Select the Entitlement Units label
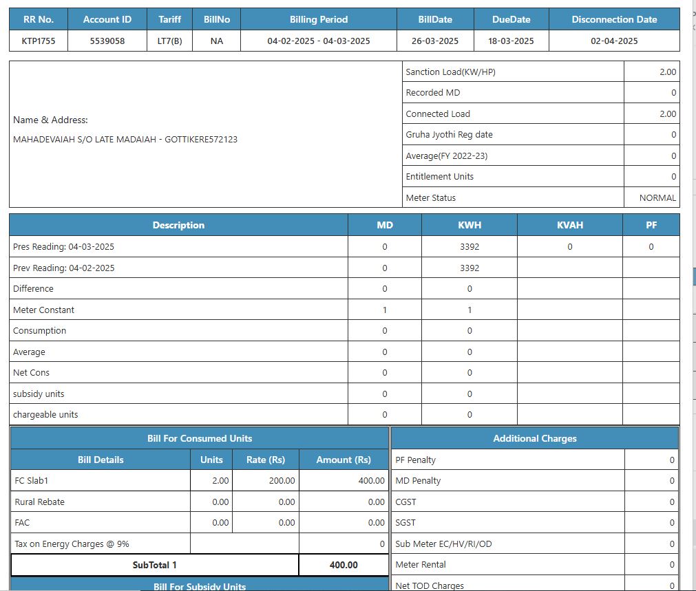Screen dimensions: 696x591 point(439,177)
